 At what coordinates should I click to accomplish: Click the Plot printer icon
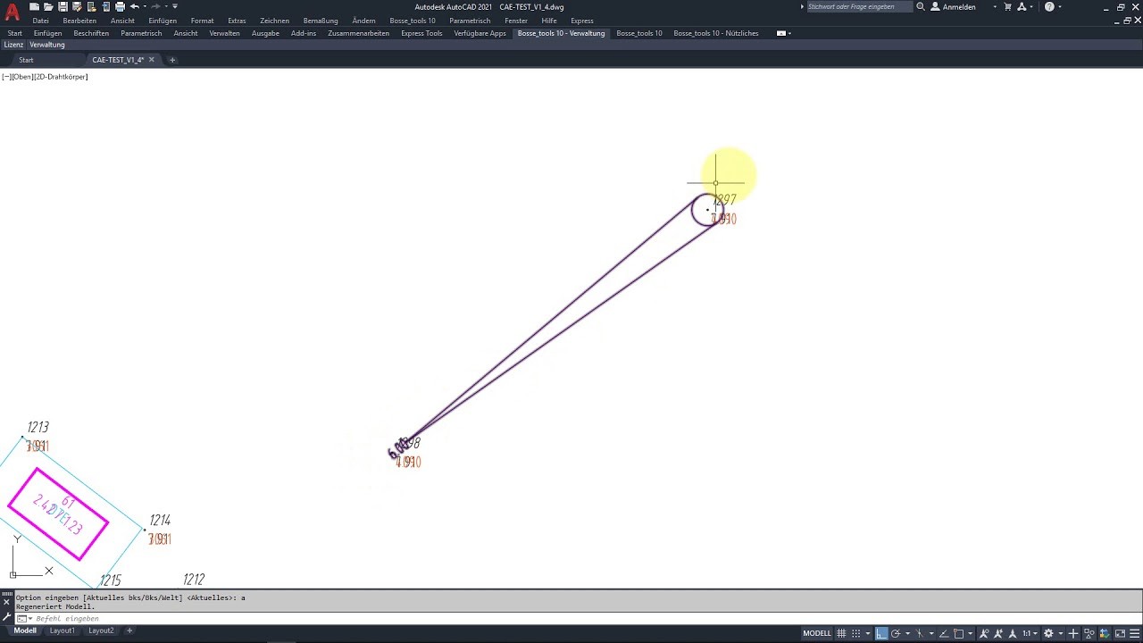pyautogui.click(x=120, y=6)
